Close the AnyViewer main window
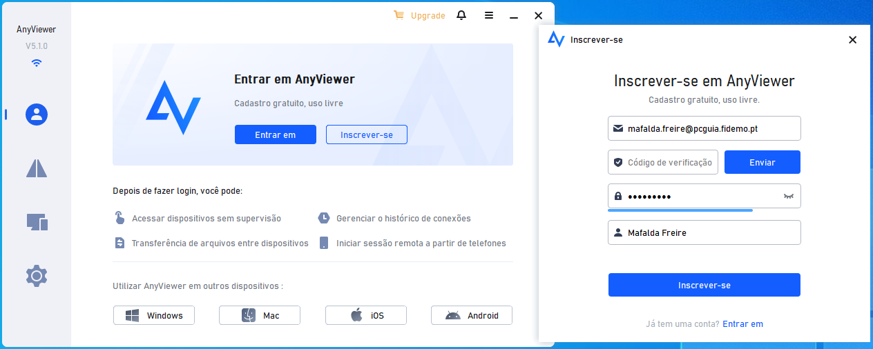The image size is (873, 349). pos(539,15)
